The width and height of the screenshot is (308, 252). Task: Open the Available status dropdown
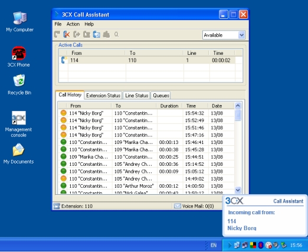click(x=241, y=35)
